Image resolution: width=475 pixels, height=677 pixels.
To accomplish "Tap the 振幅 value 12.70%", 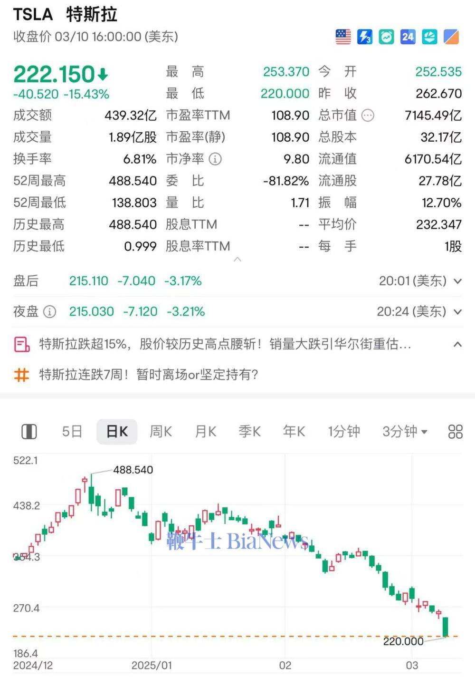I will coord(441,203).
